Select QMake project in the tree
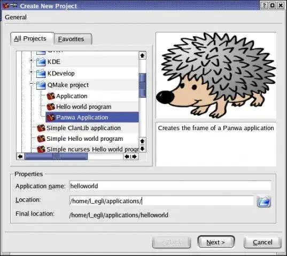287x256 pixels. (x=68, y=85)
